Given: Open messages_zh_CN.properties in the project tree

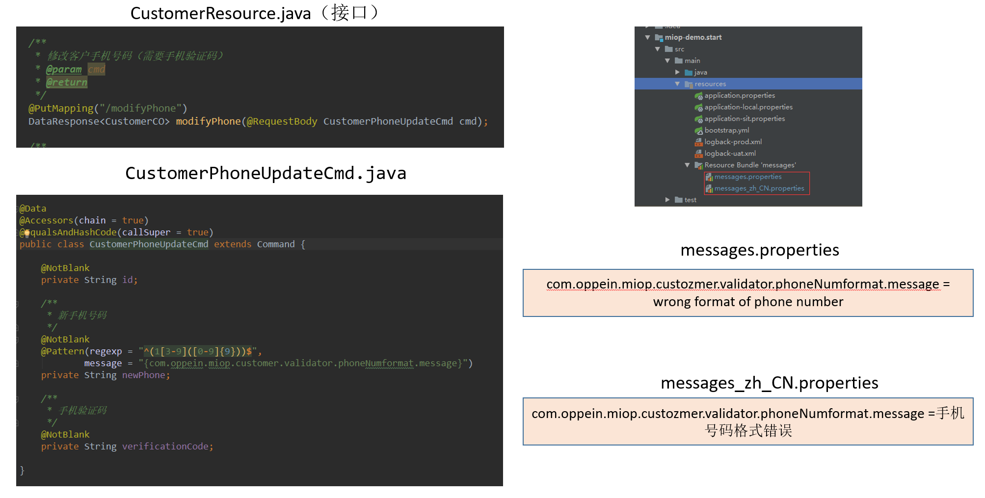Looking at the screenshot, I should [759, 189].
